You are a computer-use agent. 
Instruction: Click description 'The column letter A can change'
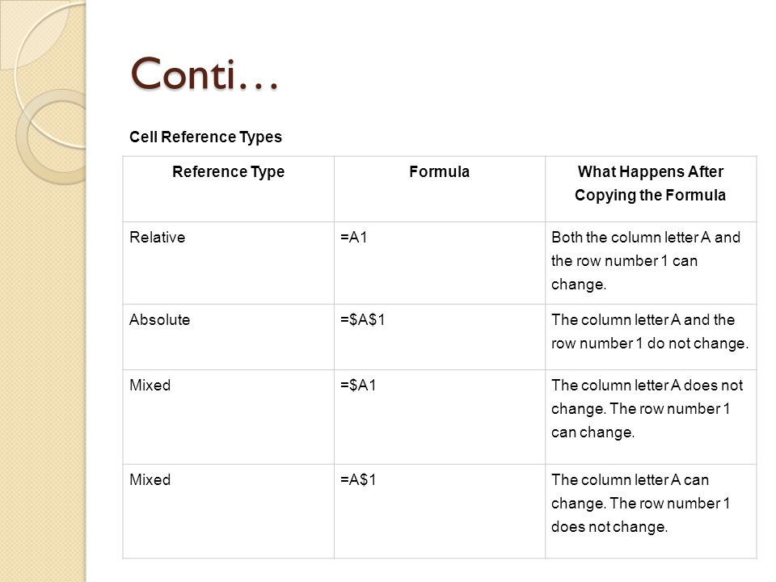tap(630, 491)
